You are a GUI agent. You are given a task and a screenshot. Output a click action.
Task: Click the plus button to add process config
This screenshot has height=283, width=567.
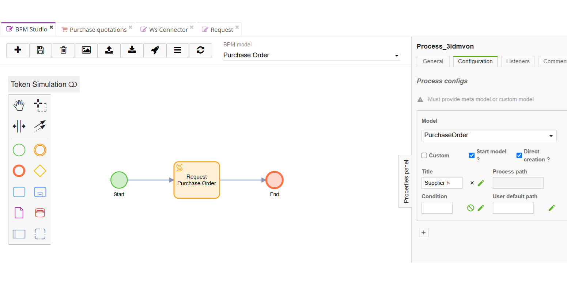coord(423,233)
